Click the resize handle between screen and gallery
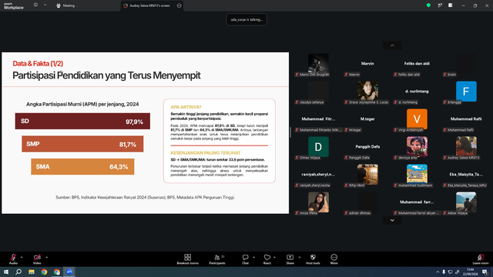This screenshot has height=277, width=493. tap(290, 132)
